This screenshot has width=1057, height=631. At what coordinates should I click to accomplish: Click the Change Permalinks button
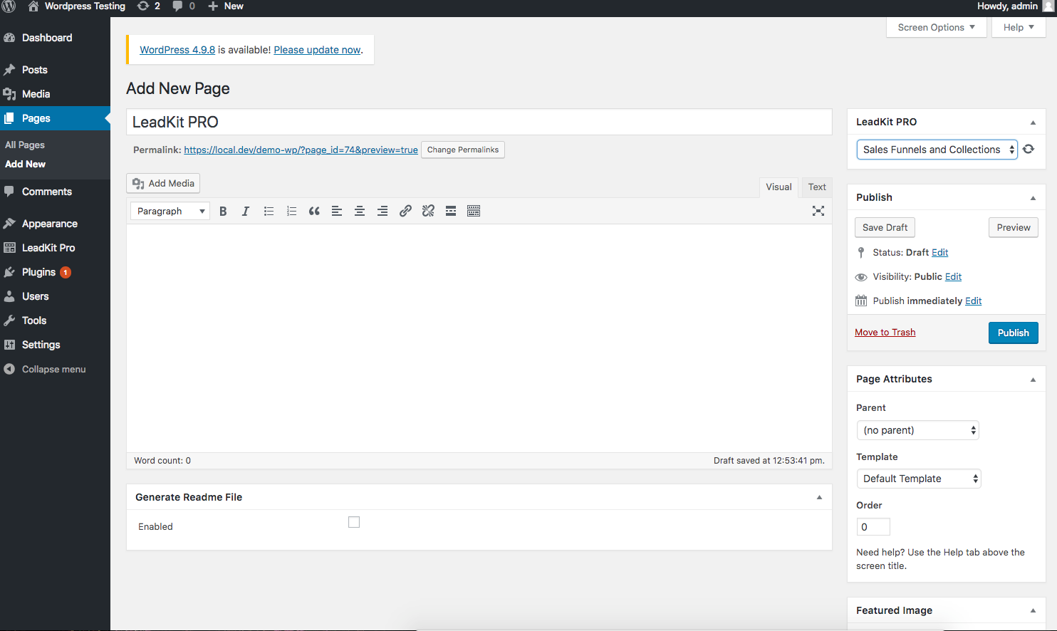click(x=463, y=150)
